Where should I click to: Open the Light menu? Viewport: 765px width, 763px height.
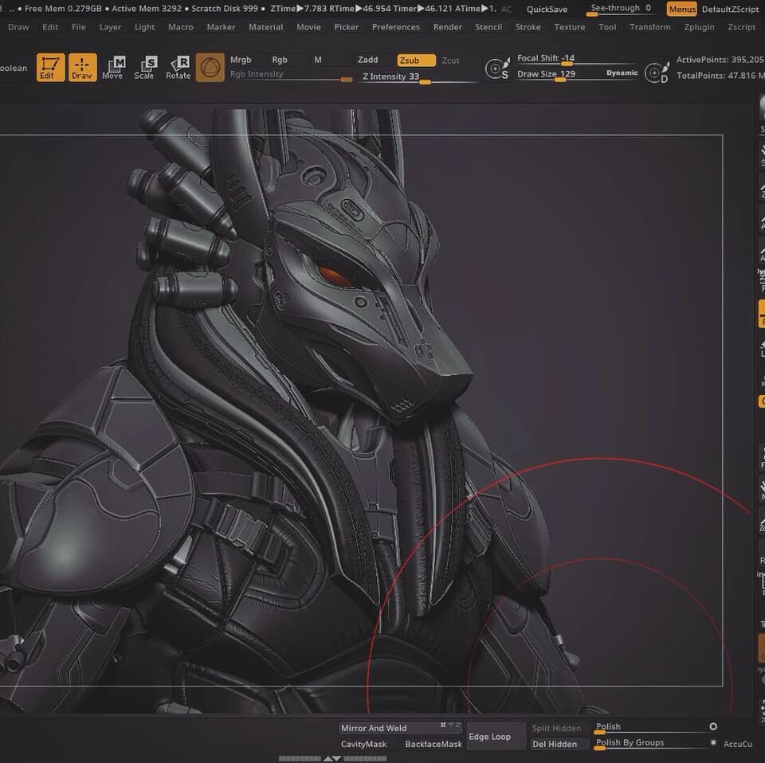click(145, 27)
